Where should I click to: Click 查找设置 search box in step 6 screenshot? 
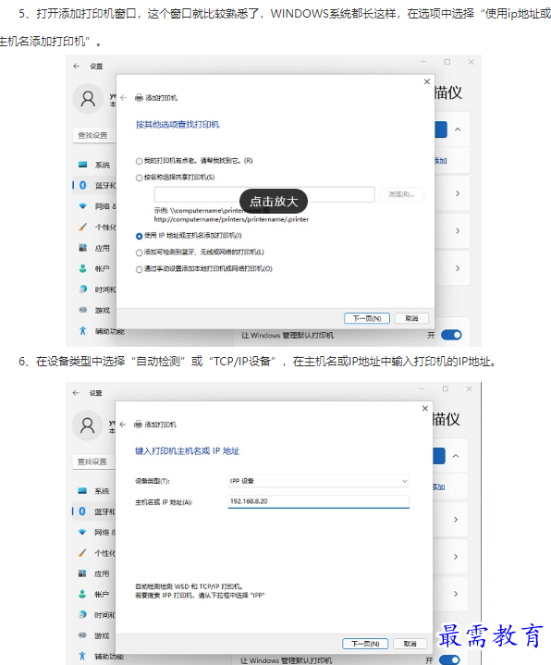[x=94, y=462]
